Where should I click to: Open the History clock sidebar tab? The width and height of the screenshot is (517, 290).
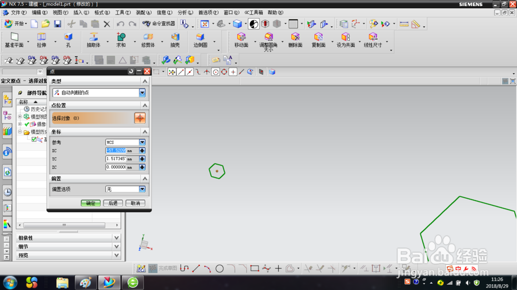(x=7, y=192)
